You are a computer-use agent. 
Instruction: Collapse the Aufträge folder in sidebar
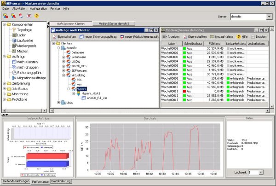click(x=4, y=57)
